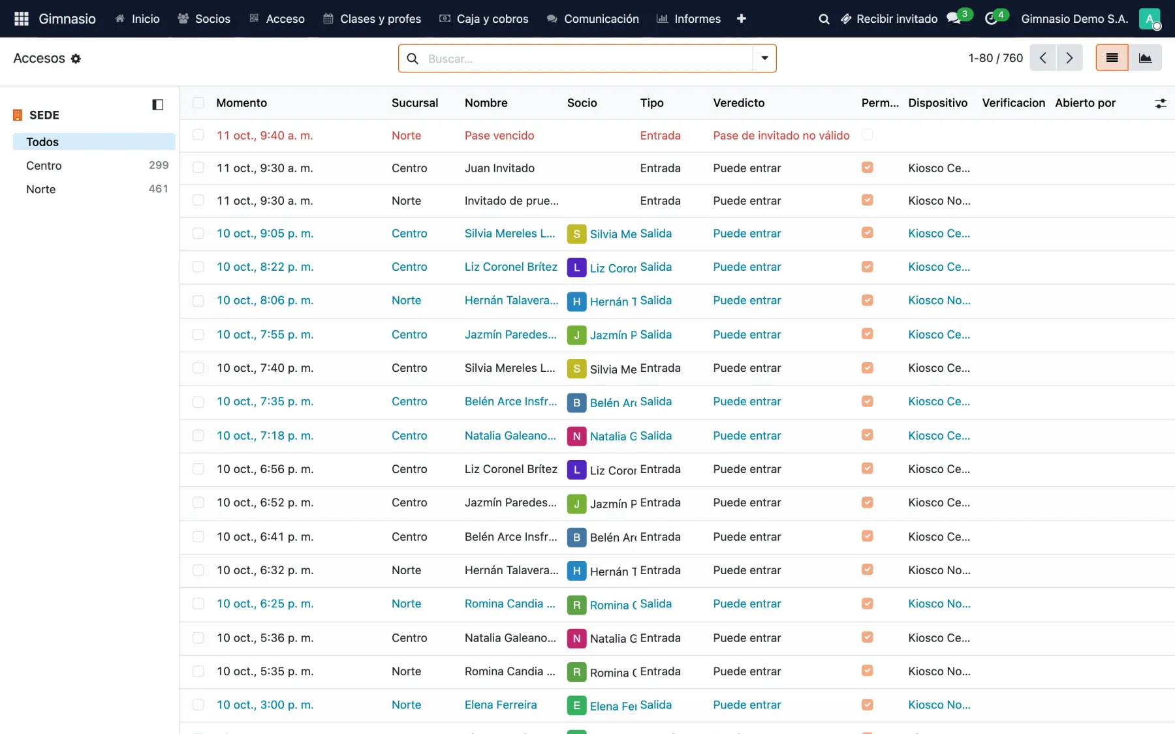This screenshot has width=1175, height=734.
Task: Sort by Momento column header
Action: (242, 103)
